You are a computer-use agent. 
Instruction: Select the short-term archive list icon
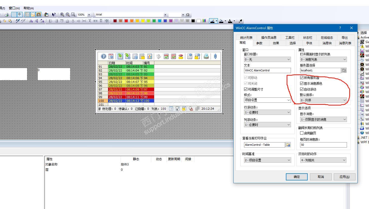pos(127,56)
